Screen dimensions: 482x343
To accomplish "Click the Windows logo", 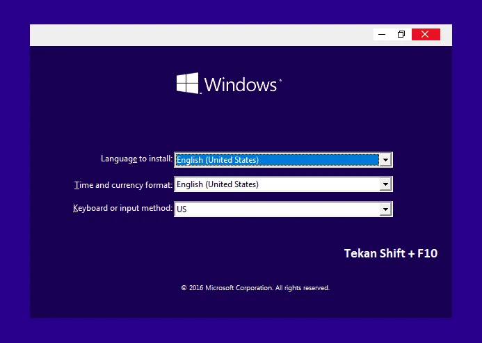I will (229, 83).
